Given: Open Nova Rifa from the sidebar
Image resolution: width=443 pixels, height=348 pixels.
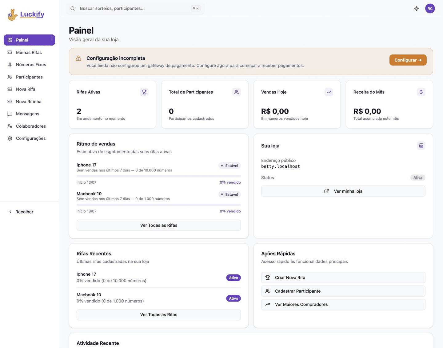Looking at the screenshot, I should [x=29, y=89].
